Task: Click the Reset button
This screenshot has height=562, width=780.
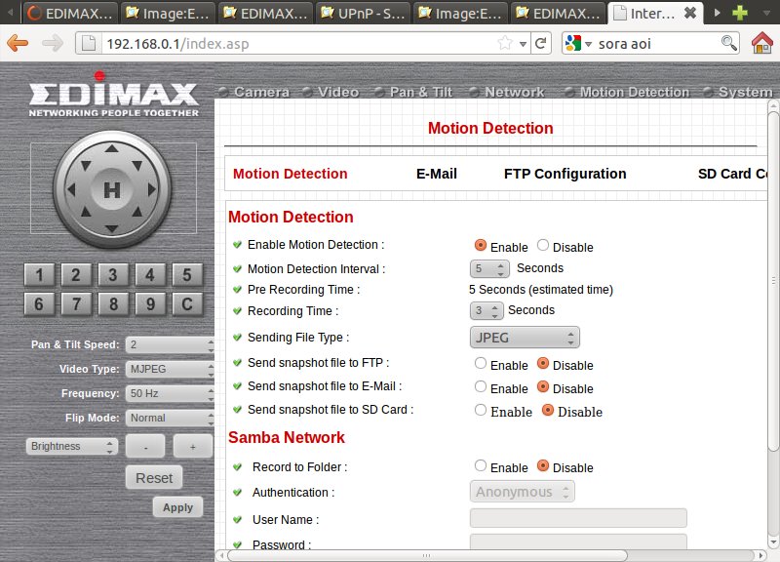Action: 154,478
